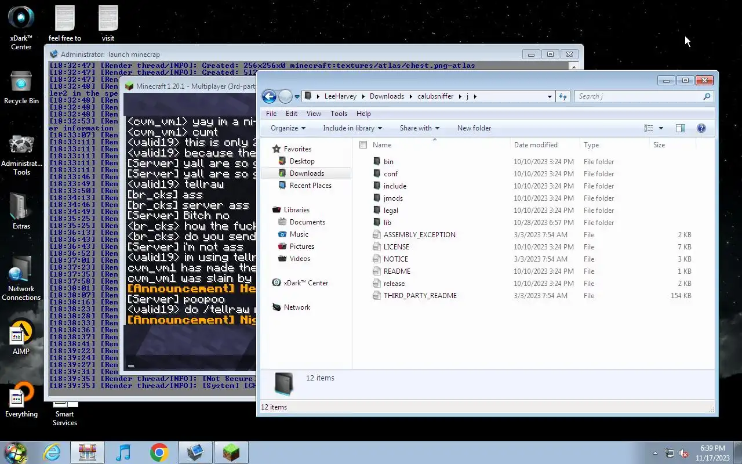742x464 pixels.
Task: Launch Internet Explorer from taskbar
Action: 52,452
